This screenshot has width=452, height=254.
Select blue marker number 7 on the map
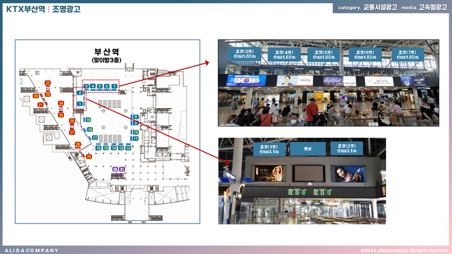click(x=114, y=86)
